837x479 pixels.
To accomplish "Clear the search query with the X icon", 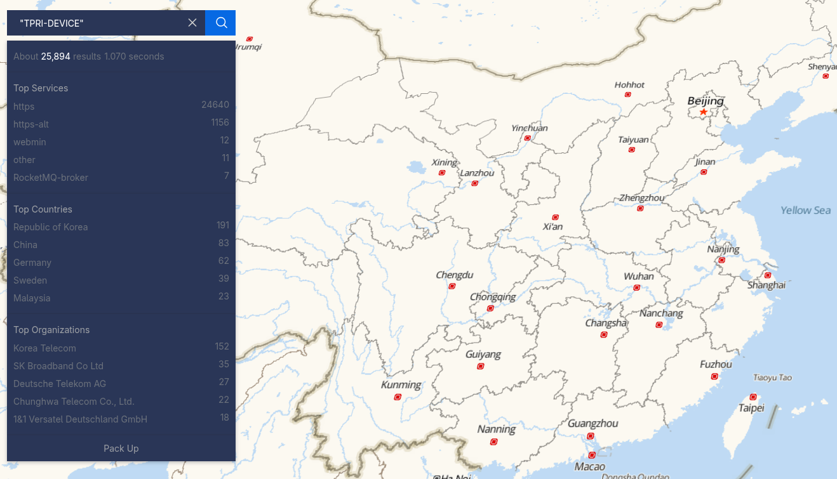I will tap(192, 22).
